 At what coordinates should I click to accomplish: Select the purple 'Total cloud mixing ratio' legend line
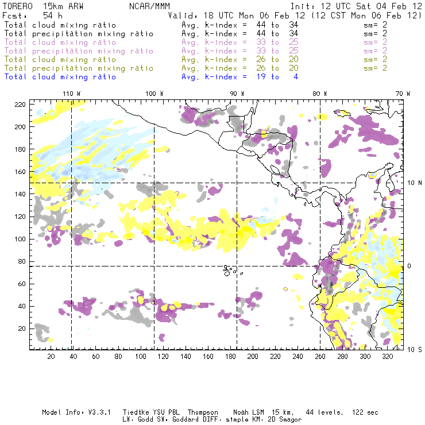point(60,42)
